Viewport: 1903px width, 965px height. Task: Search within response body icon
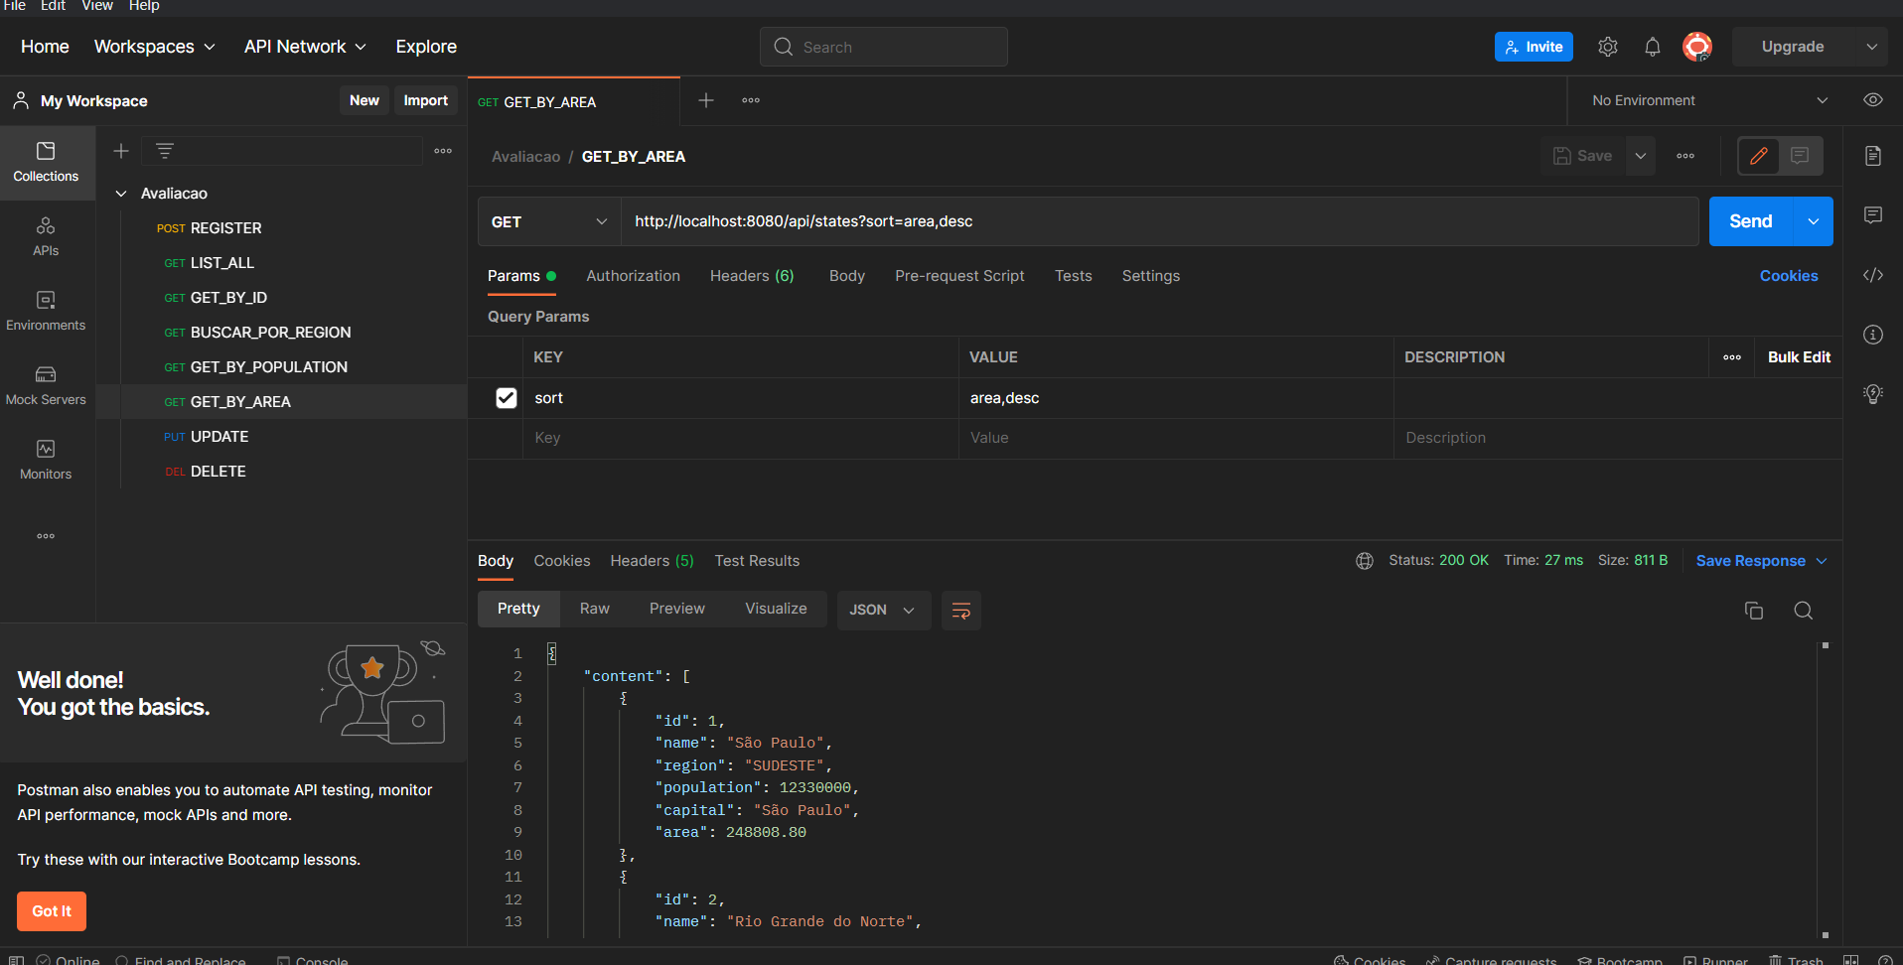[x=1804, y=611]
